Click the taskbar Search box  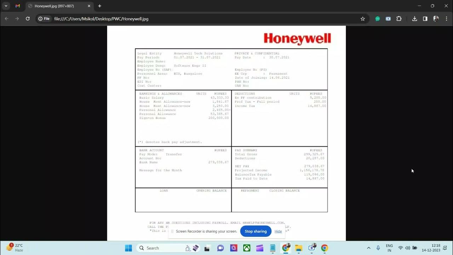pos(169,248)
